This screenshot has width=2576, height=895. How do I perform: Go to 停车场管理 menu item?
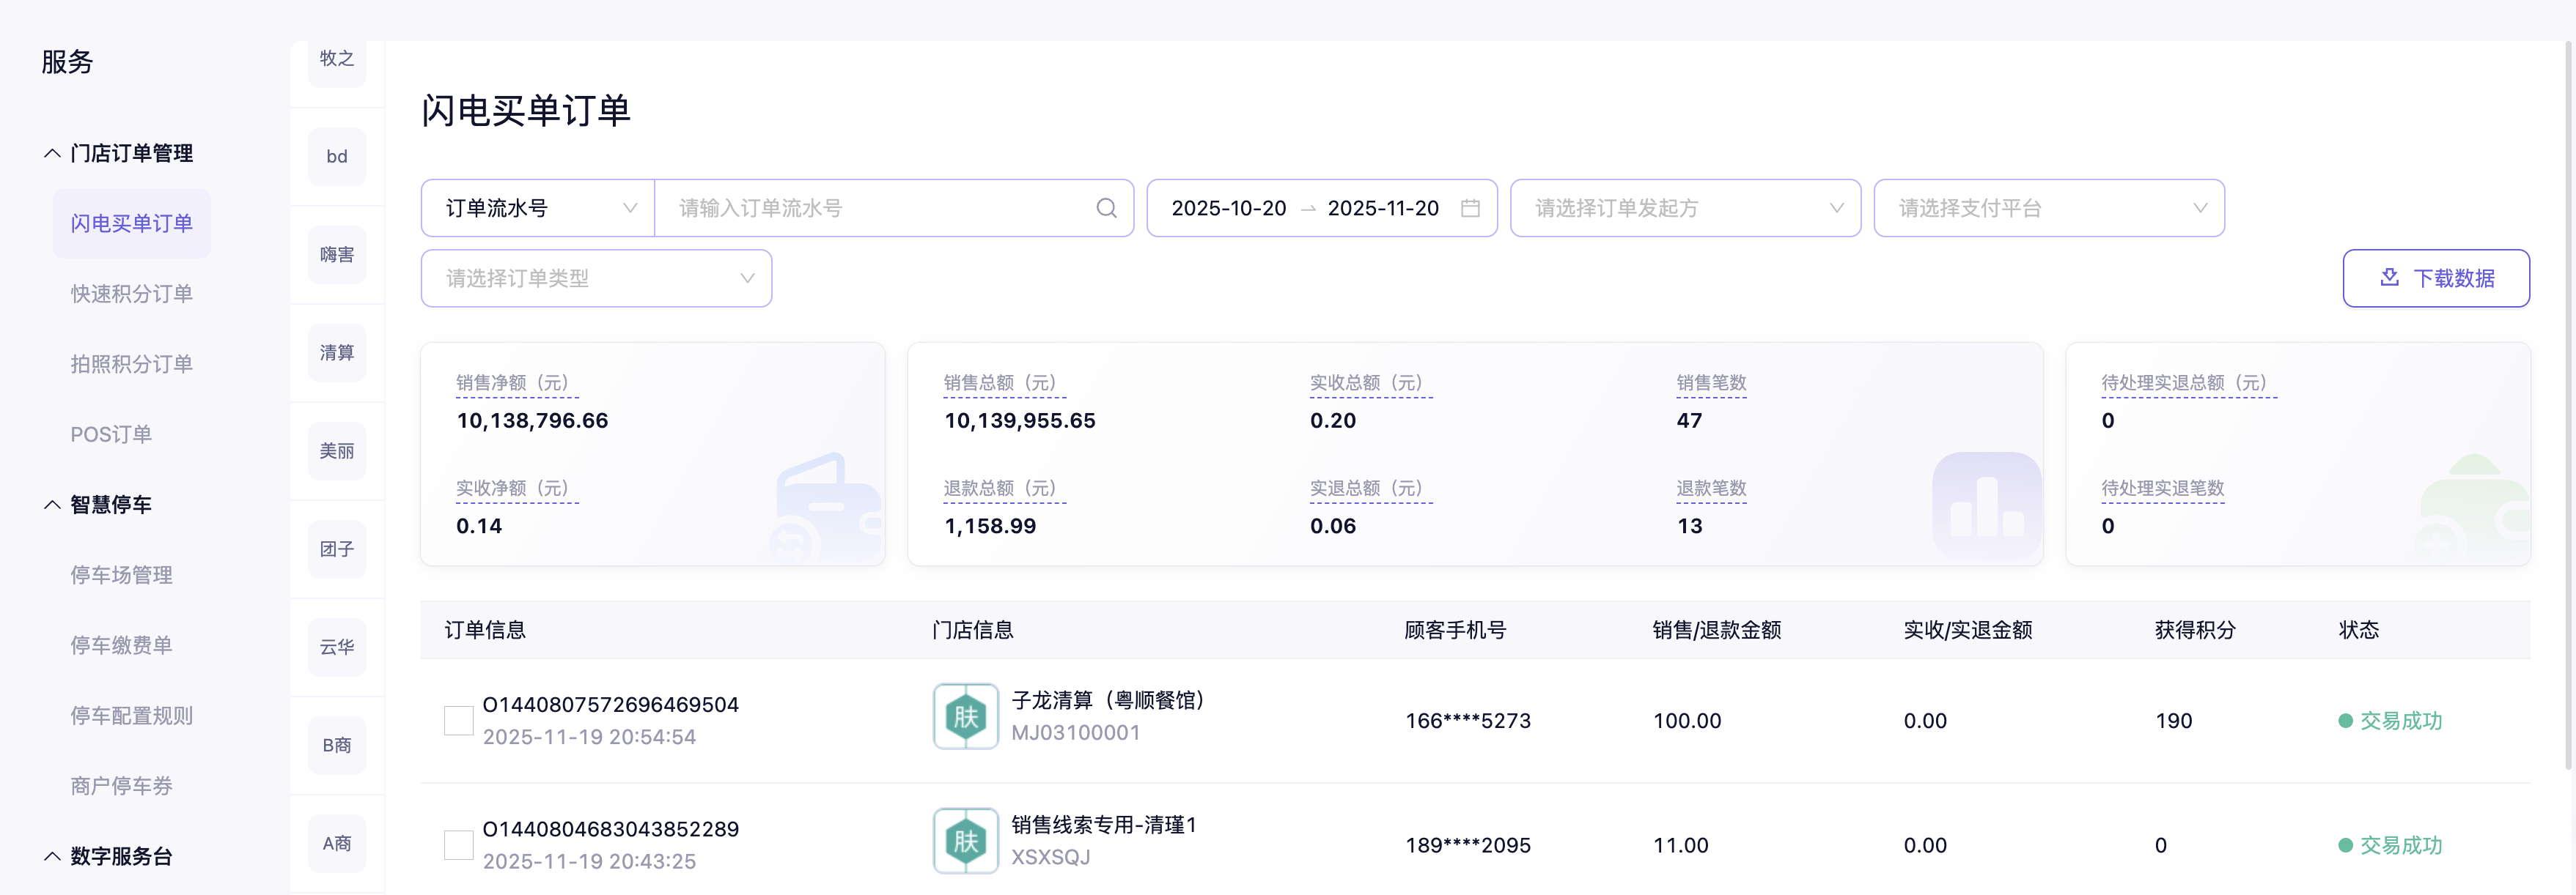[x=121, y=574]
